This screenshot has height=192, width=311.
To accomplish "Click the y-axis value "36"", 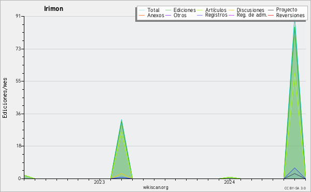I will [18, 114].
